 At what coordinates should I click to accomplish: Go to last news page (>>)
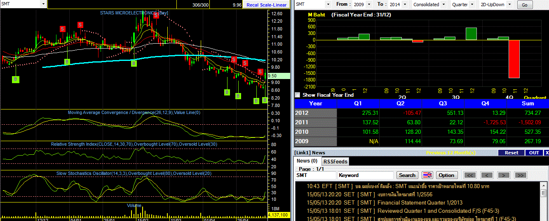(521, 175)
